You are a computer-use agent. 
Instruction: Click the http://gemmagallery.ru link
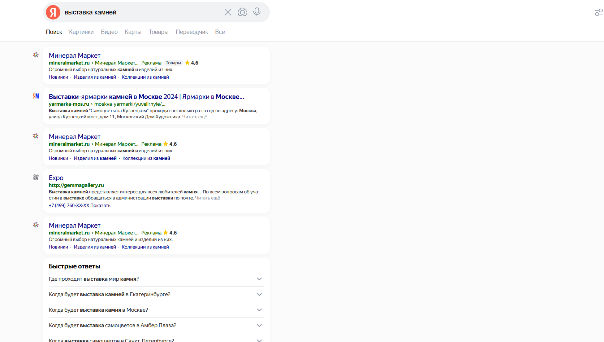click(76, 185)
